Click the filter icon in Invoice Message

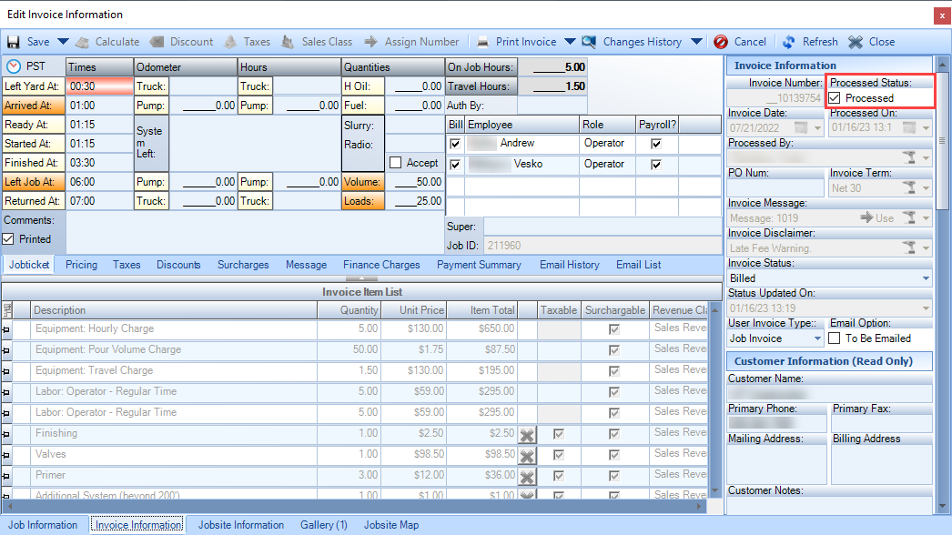(x=909, y=217)
